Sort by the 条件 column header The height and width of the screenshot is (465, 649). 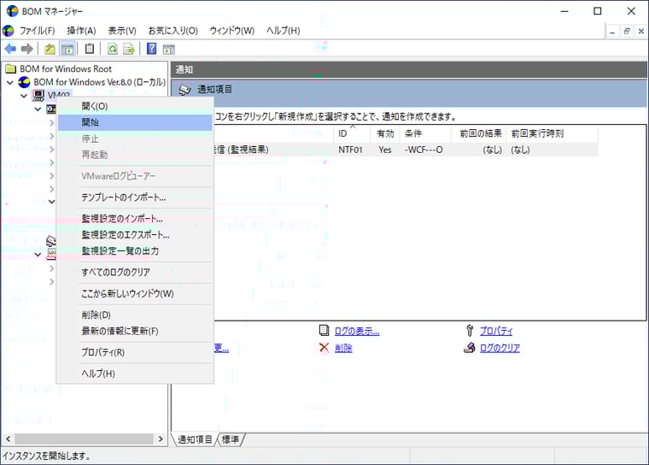pyautogui.click(x=425, y=133)
